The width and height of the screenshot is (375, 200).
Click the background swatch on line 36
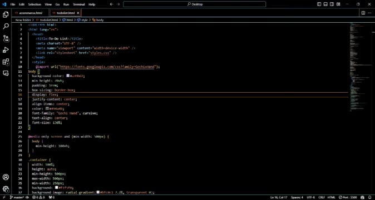point(56,188)
